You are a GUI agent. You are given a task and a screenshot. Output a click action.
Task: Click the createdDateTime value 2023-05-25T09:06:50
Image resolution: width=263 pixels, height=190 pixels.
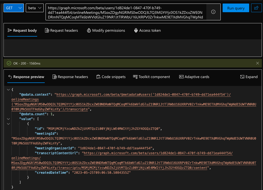(x=101, y=173)
